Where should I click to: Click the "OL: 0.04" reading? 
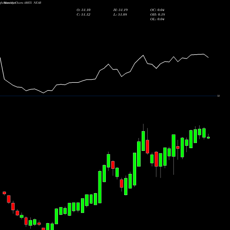(x=157, y=19)
